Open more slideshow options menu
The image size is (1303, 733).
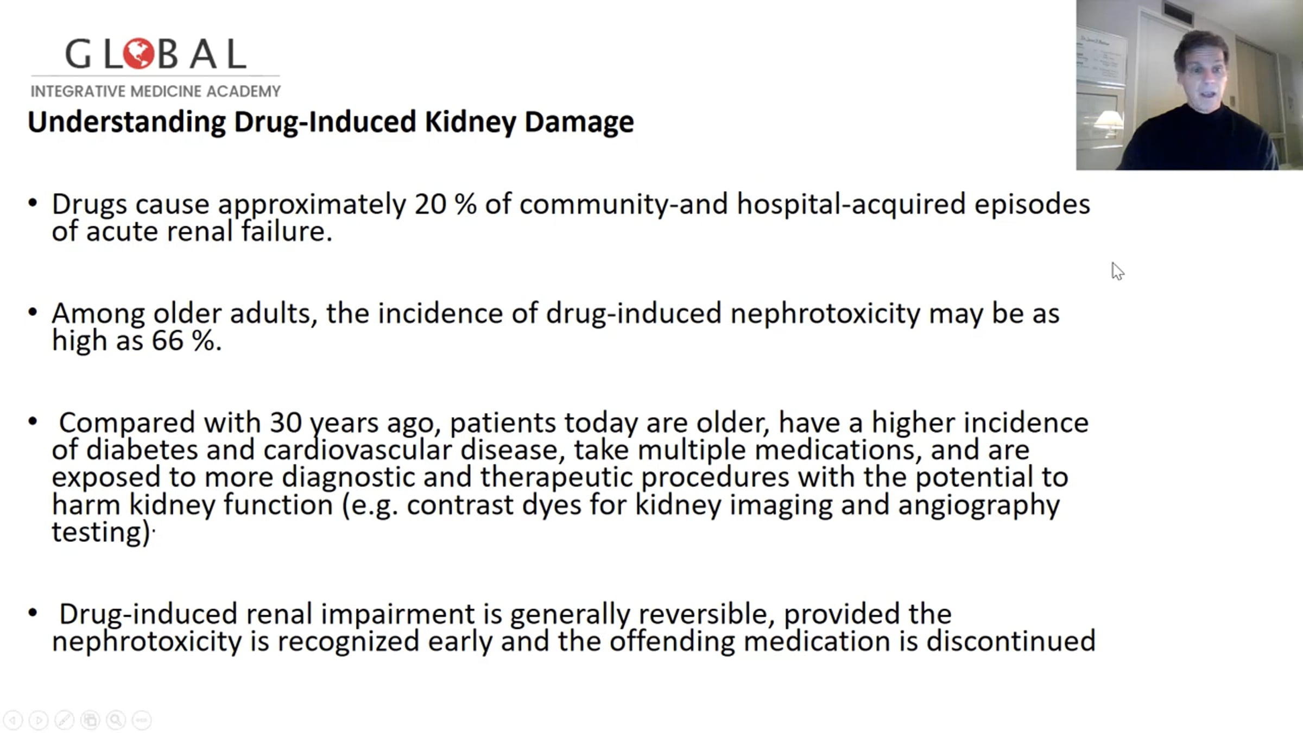(x=142, y=721)
